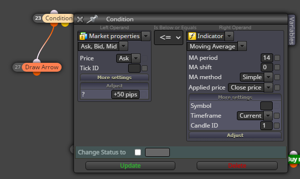Image resolution: width=300 pixels, height=179 pixels.
Task: Pin the Condition dialog with the pushpin icon
Action: tap(92, 19)
